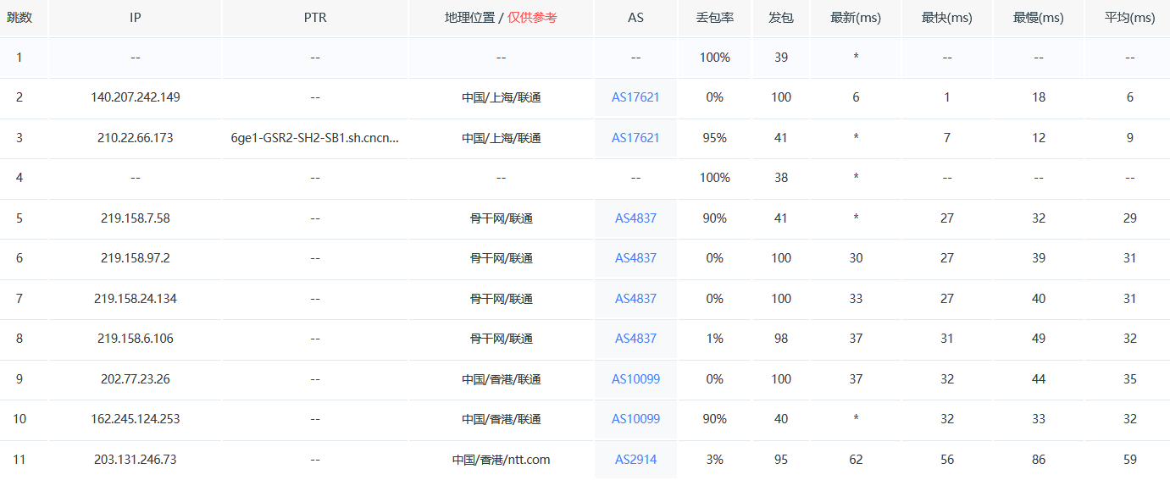1170x480 pixels.
Task: Select the 中国/香港/ntt.com location cell
Action: pos(501,460)
